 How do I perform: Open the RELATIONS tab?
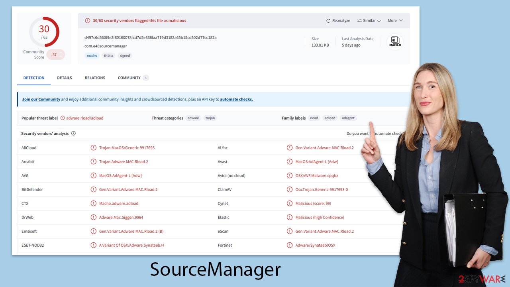click(95, 78)
